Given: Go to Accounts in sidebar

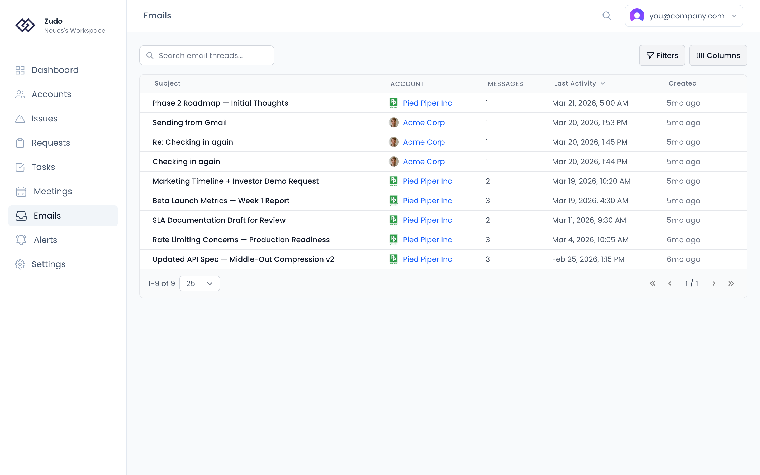Looking at the screenshot, I should click(x=63, y=94).
